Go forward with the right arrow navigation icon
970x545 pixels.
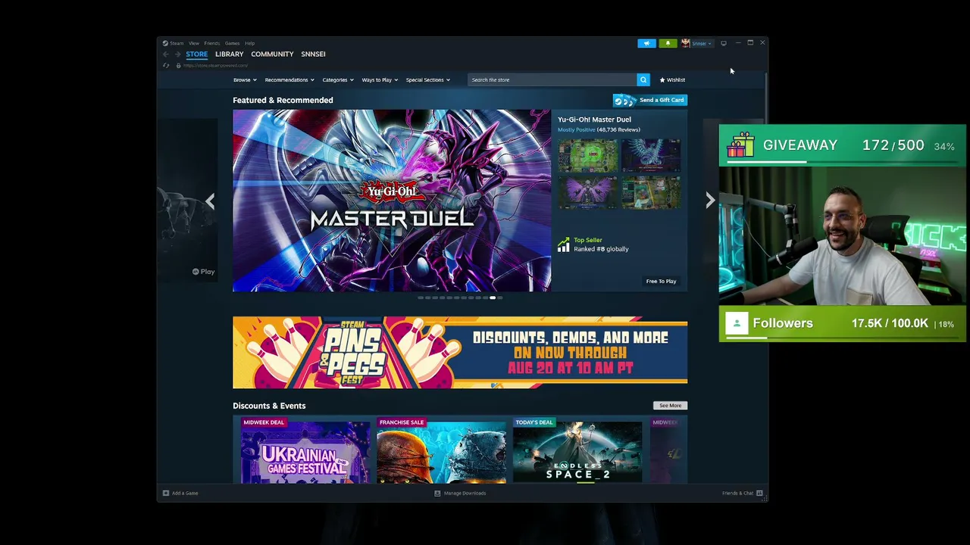[x=177, y=54]
